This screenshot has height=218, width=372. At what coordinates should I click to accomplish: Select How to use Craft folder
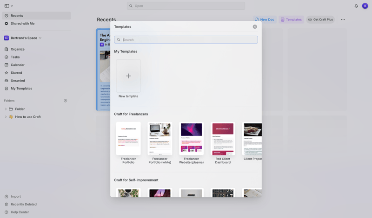point(28,117)
